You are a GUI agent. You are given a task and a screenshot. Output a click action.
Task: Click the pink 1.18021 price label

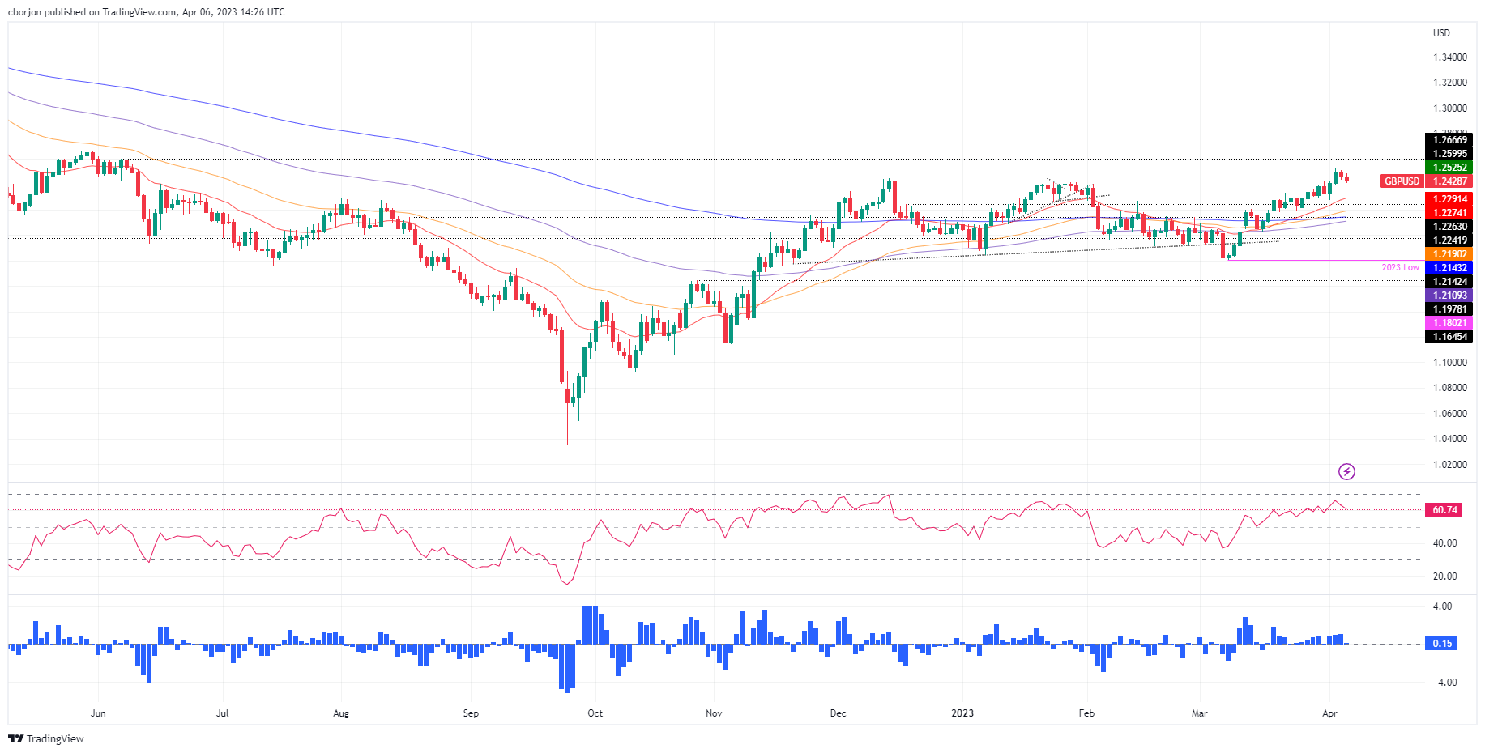click(1449, 323)
